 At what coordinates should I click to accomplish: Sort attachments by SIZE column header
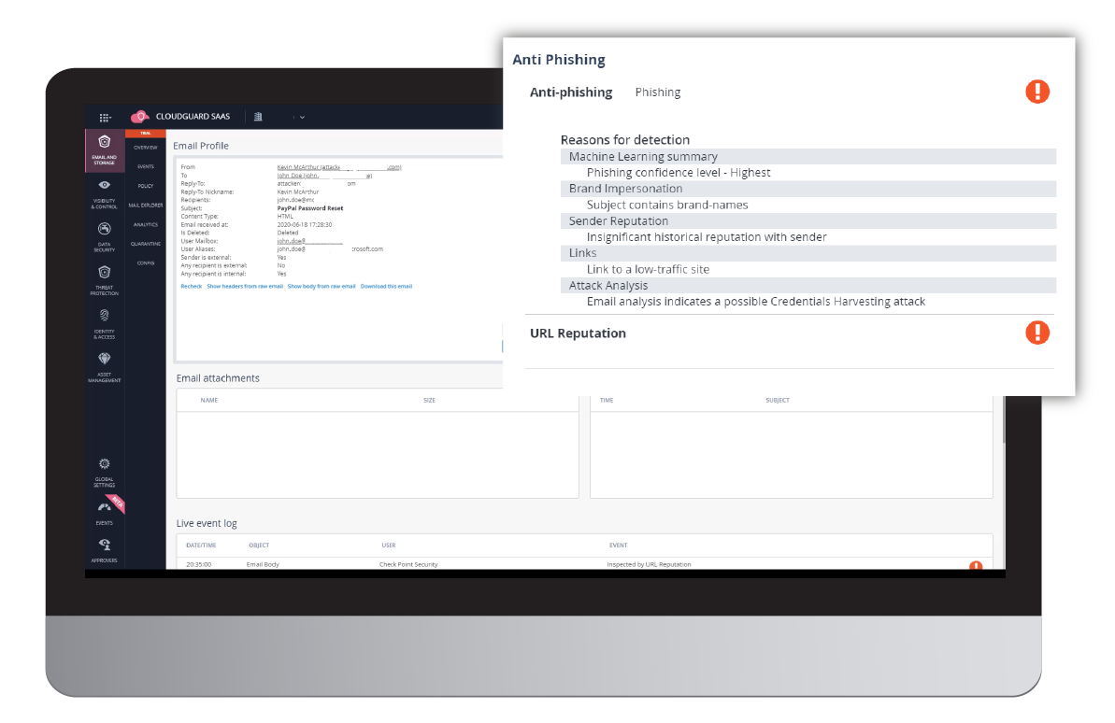(x=430, y=400)
